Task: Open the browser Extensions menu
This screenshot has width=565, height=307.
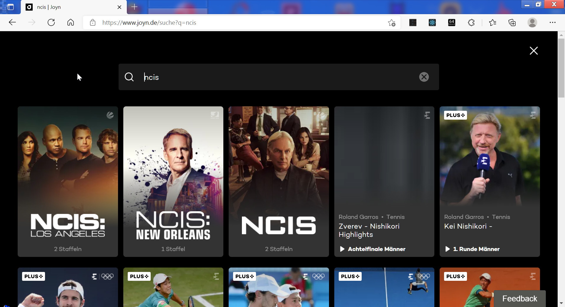Action: [471, 23]
